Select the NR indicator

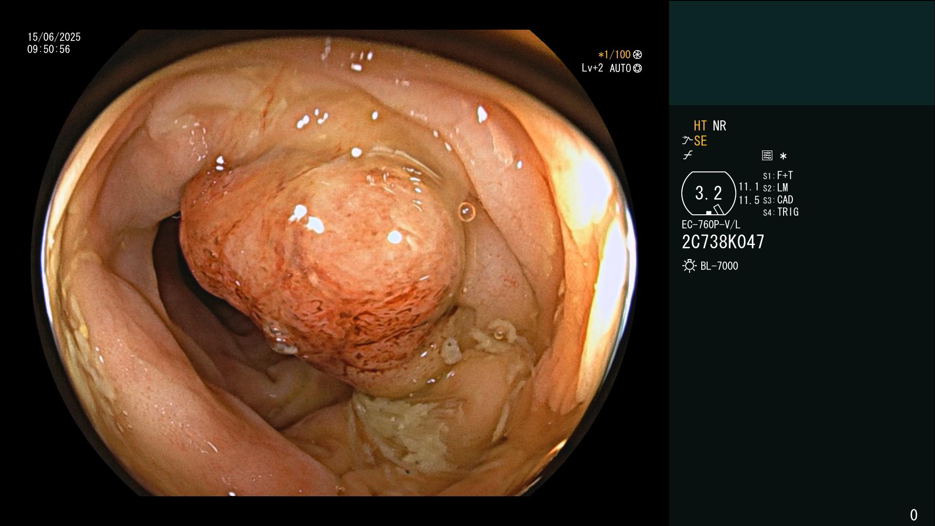coord(719,126)
